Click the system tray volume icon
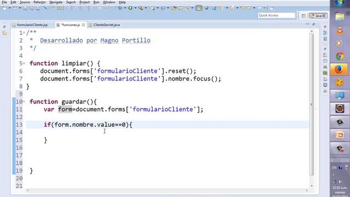This screenshot has height=197, width=350. 340,182
